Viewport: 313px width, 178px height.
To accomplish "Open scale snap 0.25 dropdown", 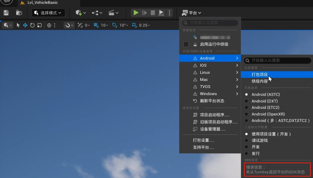I will click(144, 25).
